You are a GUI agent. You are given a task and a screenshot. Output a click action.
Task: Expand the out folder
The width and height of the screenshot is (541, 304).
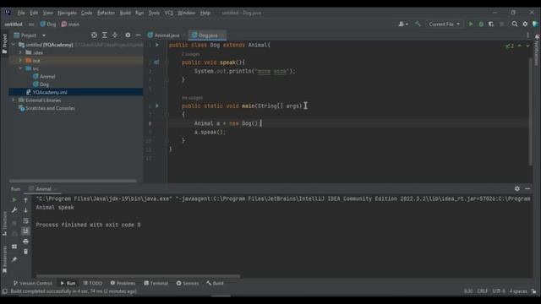pos(20,61)
